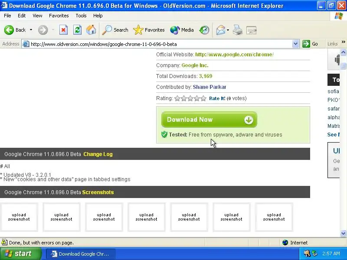Open the Edit menu
Image resolution: width=347 pixels, height=260 pixels.
[x=22, y=16]
